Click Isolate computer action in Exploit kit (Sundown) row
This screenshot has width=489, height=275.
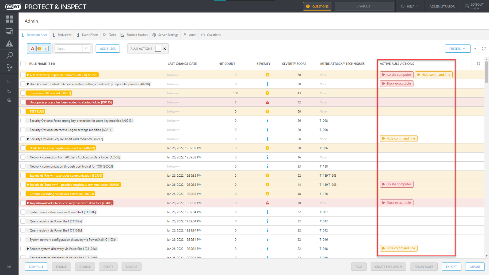(397, 184)
